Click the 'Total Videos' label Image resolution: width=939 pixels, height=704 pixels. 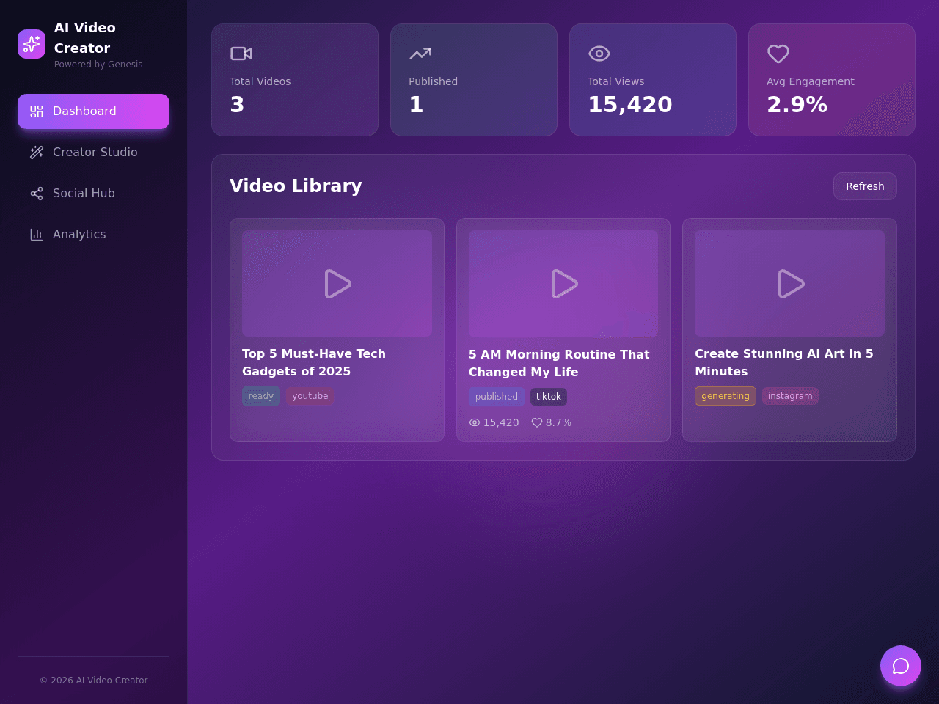260,81
